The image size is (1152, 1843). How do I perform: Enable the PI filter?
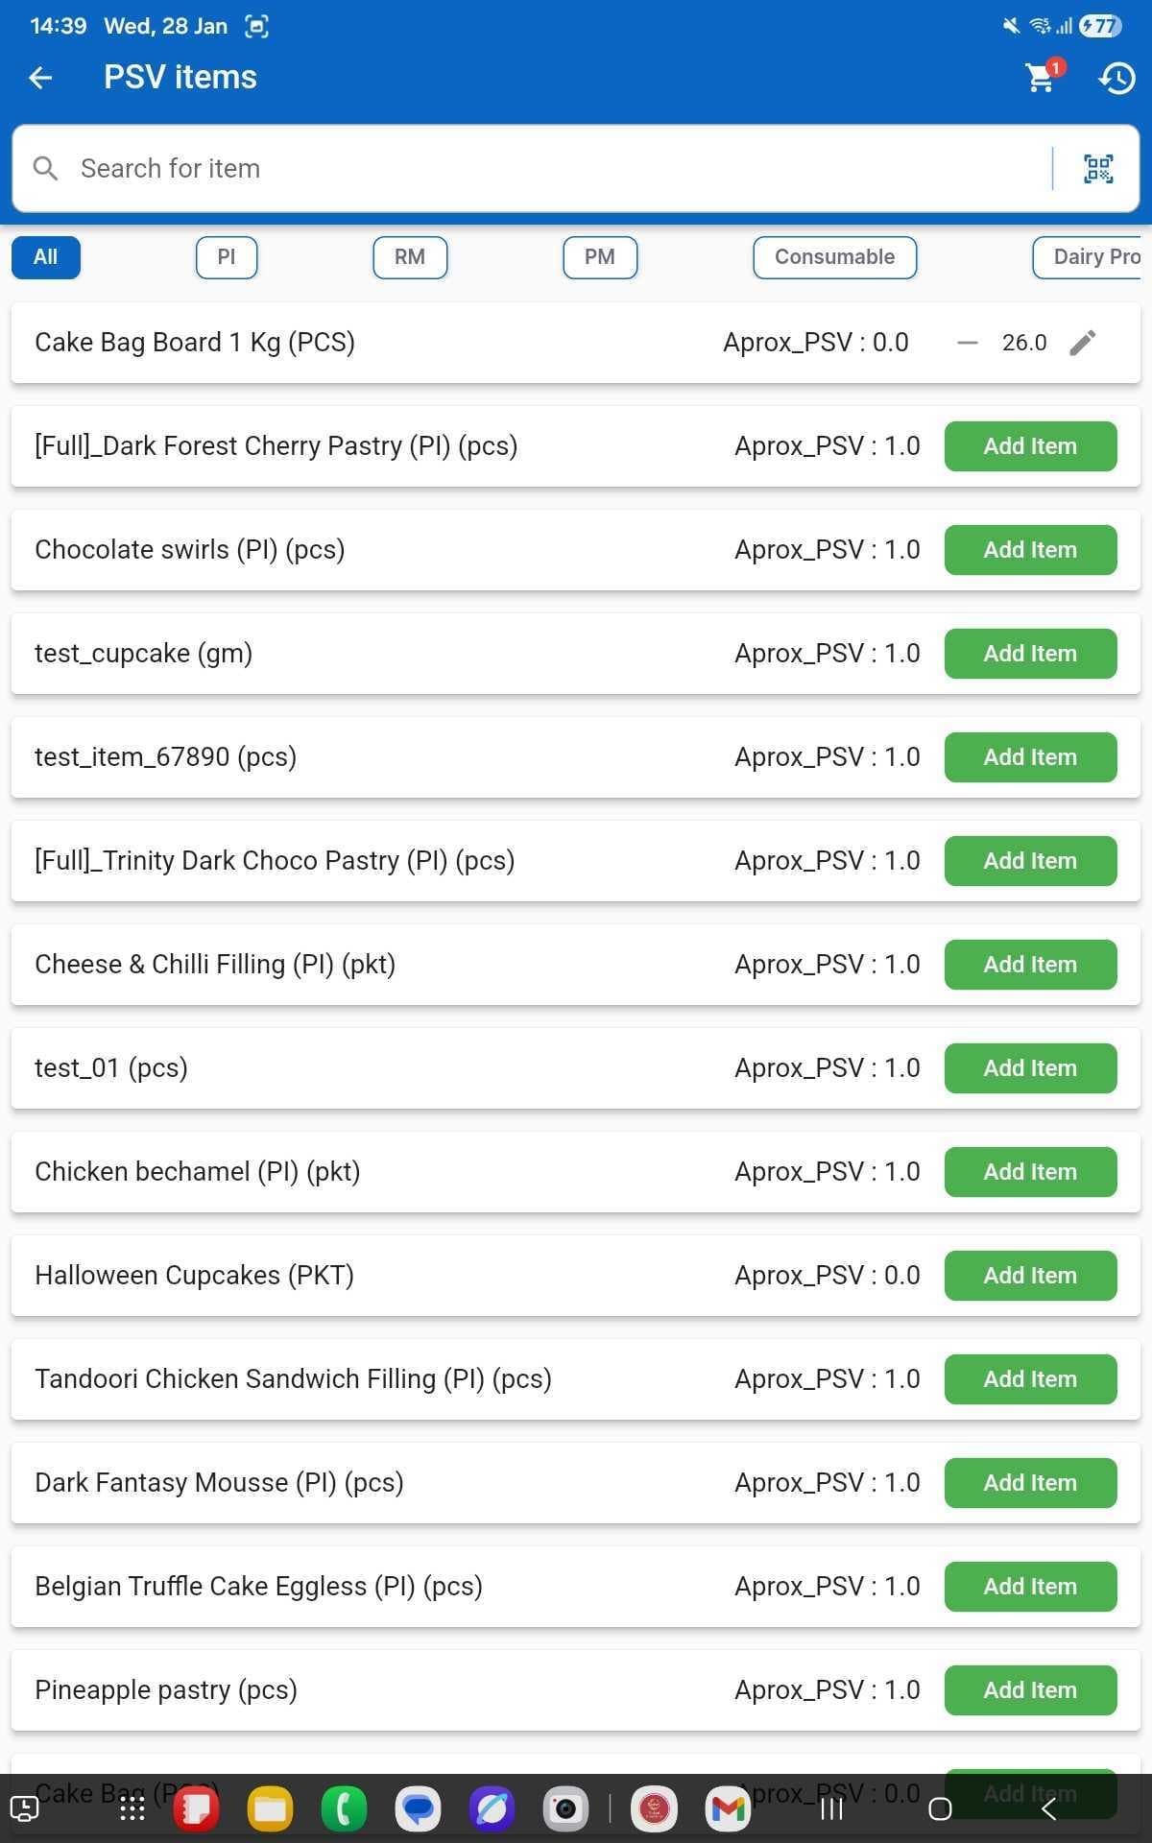pos(226,256)
